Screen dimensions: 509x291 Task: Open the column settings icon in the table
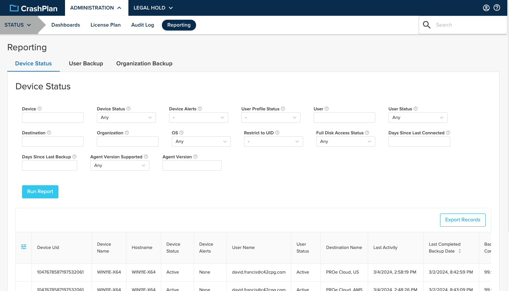23,246
